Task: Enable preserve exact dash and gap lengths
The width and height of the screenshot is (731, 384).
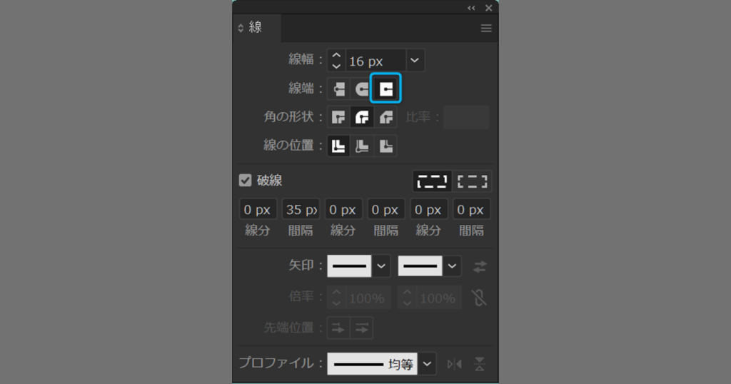Action: [x=433, y=181]
